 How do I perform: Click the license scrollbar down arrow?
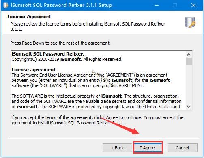point(189,107)
